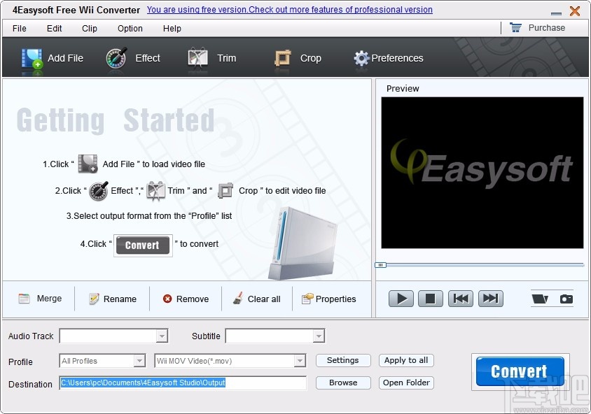This screenshot has height=414, width=591.
Task: Open the Option menu
Action: coord(130,29)
